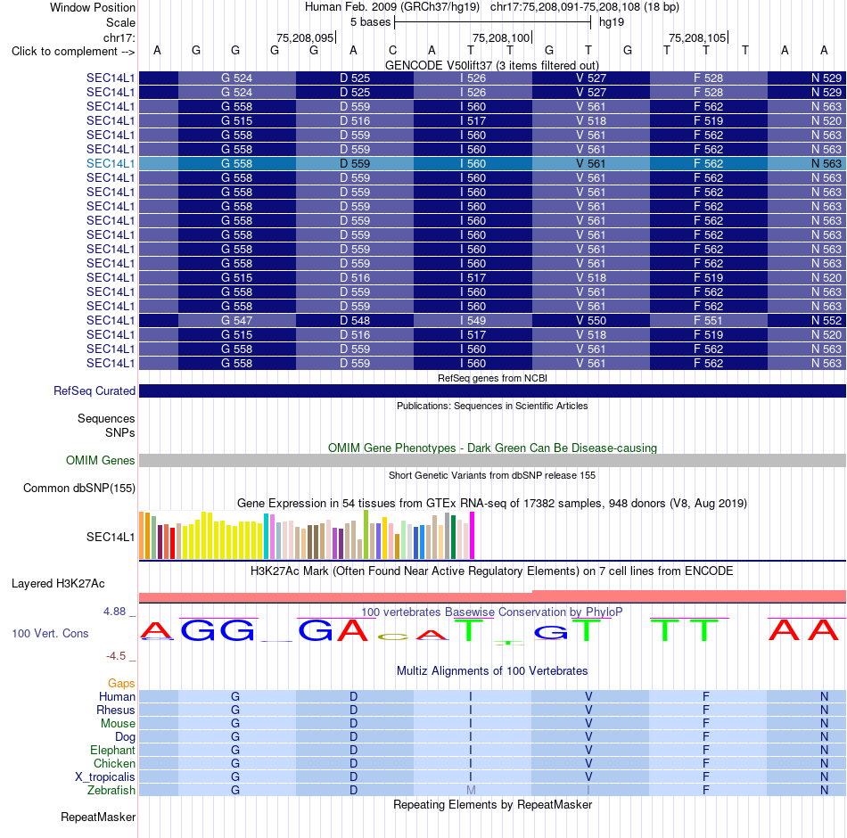This screenshot has width=847, height=838.
Task: Select the Dog alignment row label
Action: (125, 737)
